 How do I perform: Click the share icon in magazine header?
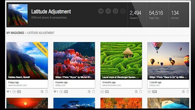point(101,11)
